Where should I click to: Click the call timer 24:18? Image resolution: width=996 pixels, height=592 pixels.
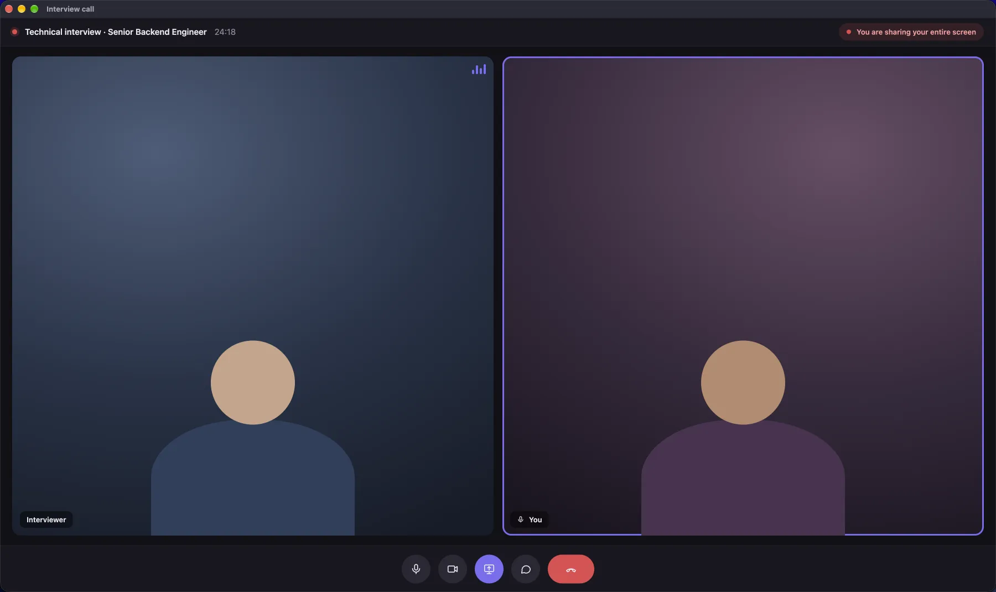(x=225, y=32)
